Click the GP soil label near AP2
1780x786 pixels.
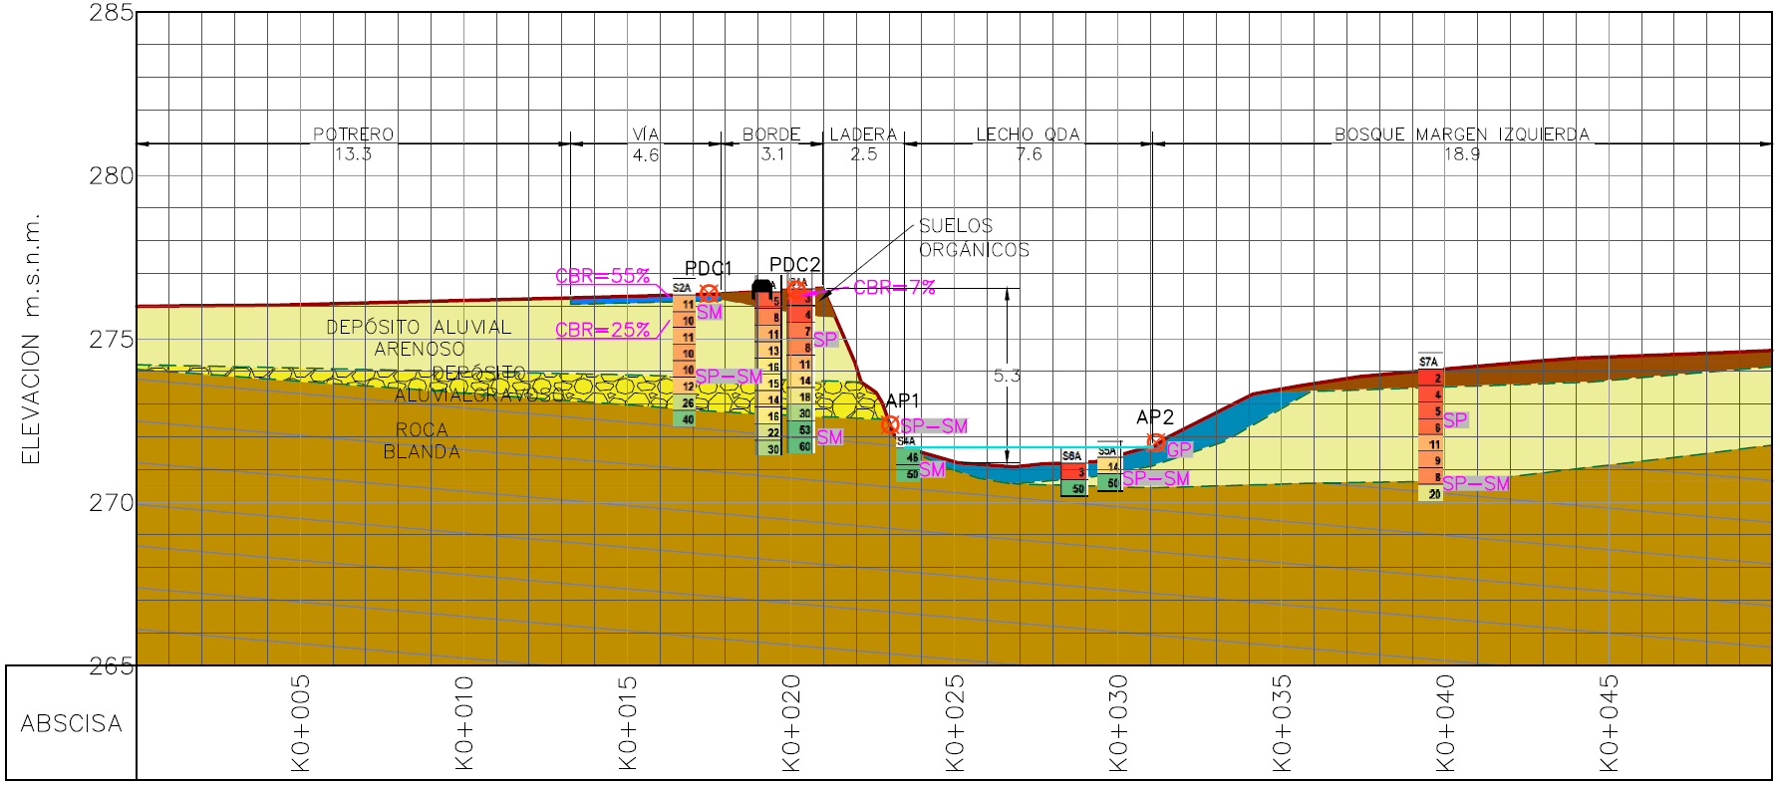coord(1179,450)
